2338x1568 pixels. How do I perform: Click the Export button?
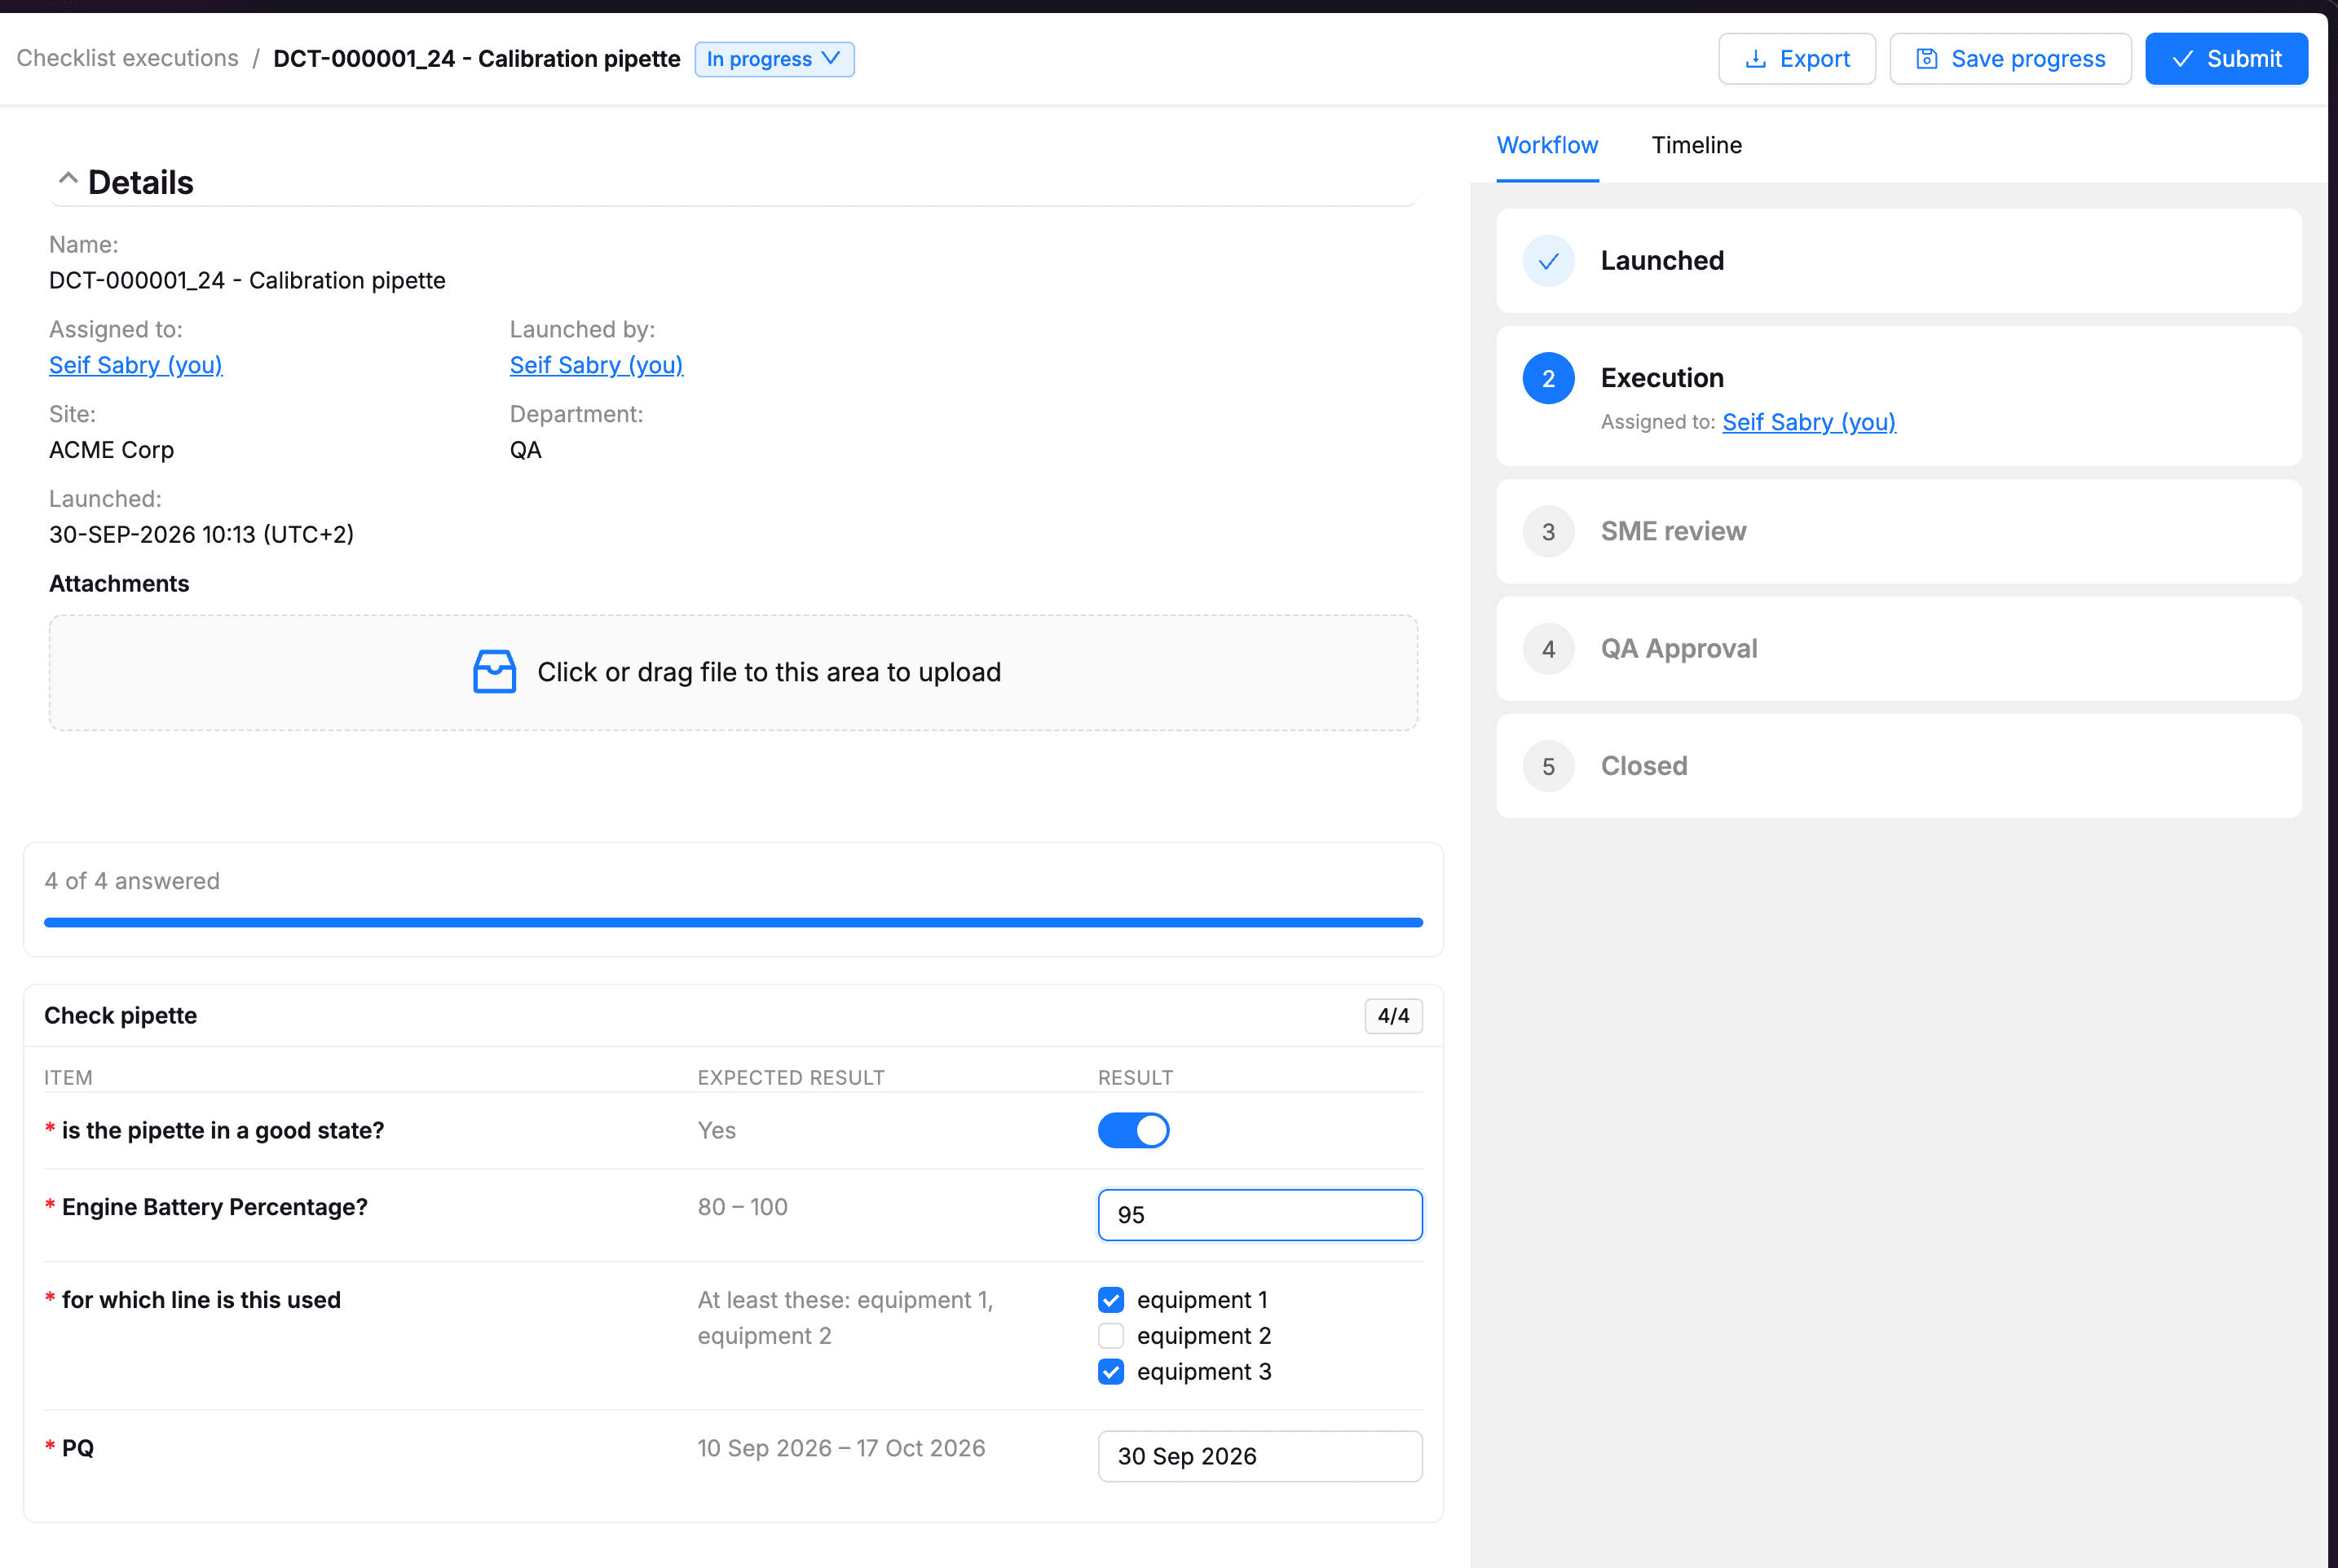pyautogui.click(x=1797, y=59)
